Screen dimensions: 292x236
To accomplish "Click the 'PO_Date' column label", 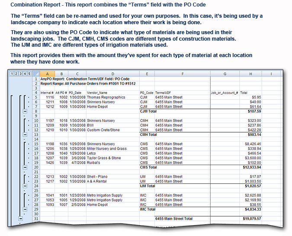I will 75,92.
